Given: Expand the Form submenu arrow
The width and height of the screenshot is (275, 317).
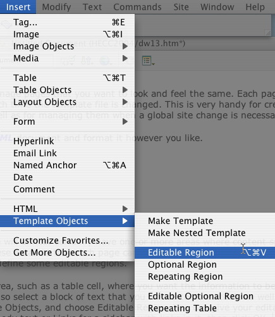Looking at the screenshot, I should click(125, 121).
